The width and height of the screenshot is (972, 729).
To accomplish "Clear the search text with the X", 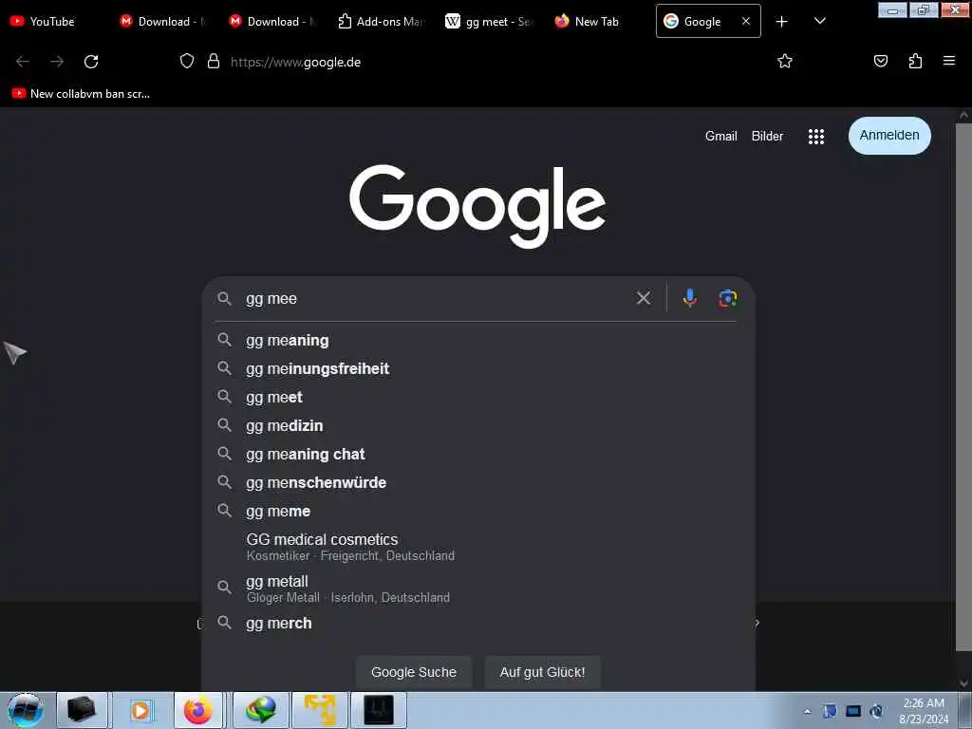I will pos(644,298).
